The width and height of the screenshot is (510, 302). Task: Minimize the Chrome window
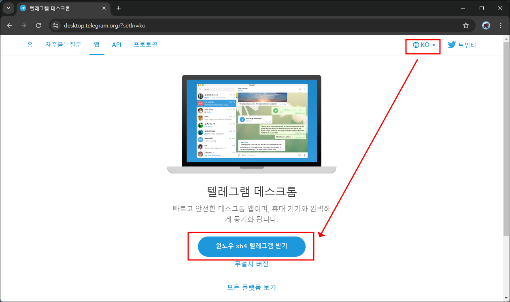463,8
